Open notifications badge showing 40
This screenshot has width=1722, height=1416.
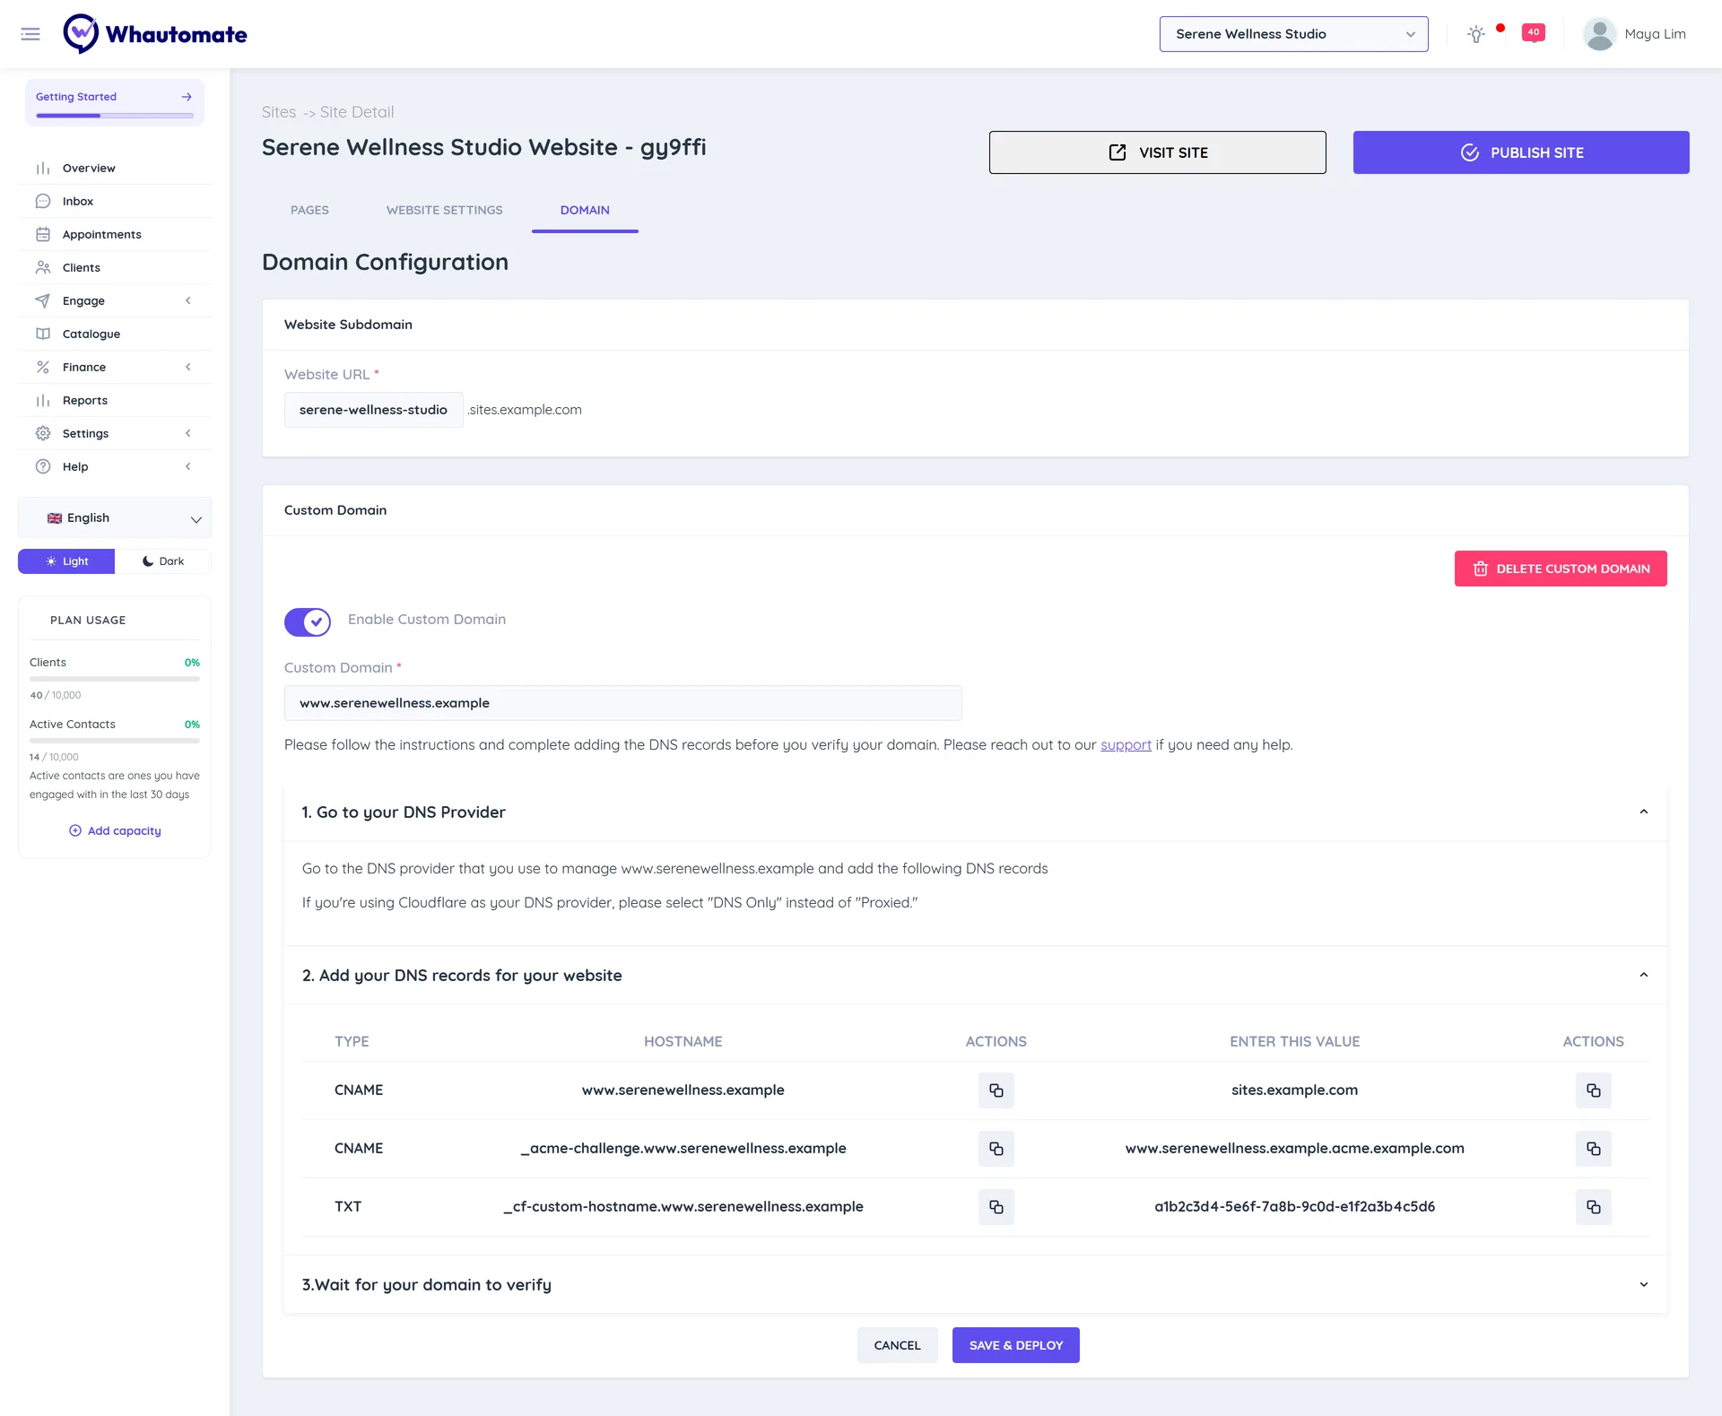point(1534,33)
